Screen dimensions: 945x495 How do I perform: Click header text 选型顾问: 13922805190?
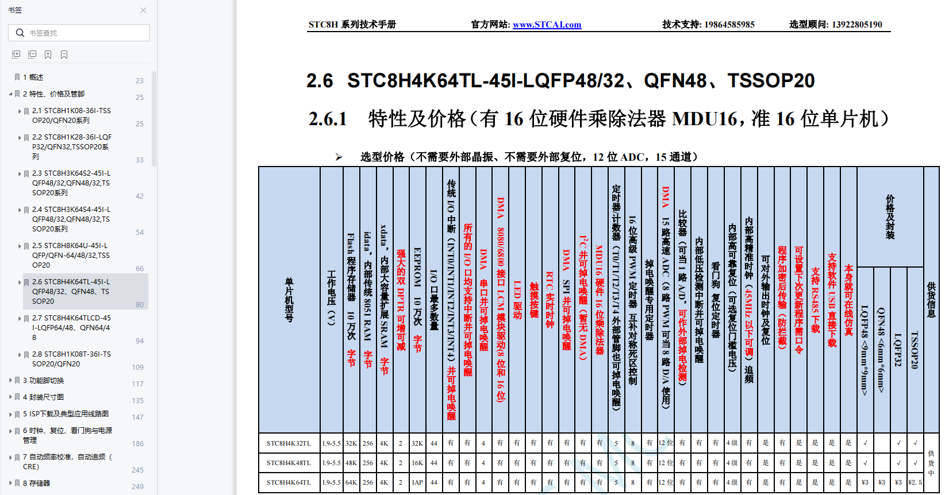836,24
